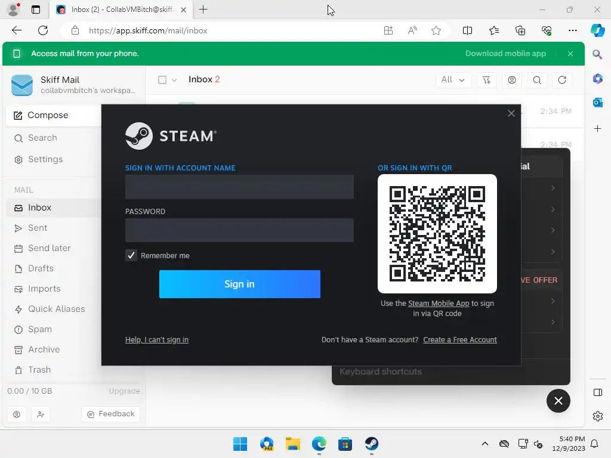Click the blue Sign in button

[240, 284]
